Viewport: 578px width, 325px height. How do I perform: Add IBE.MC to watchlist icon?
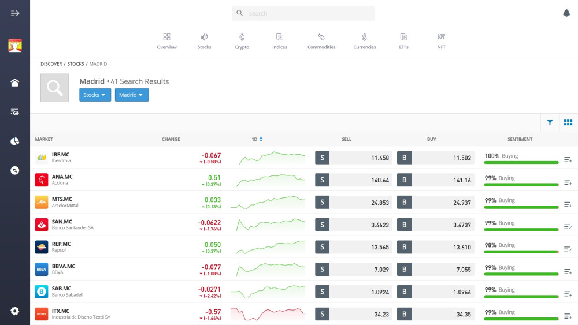(x=568, y=160)
